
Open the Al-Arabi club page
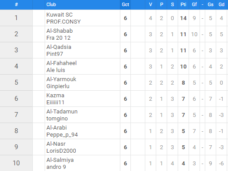[56, 128]
